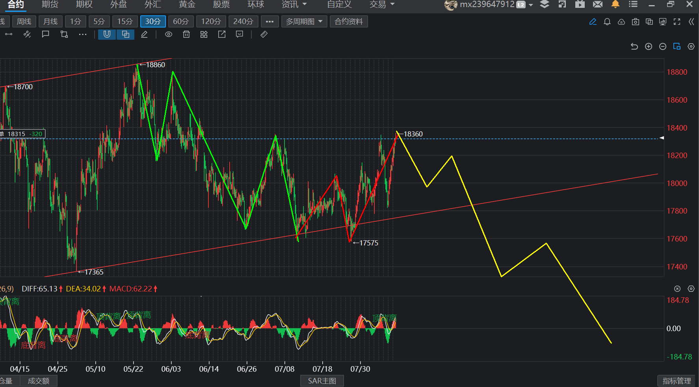Select the 240分 timeframe
This screenshot has height=387, width=699.
point(243,21)
